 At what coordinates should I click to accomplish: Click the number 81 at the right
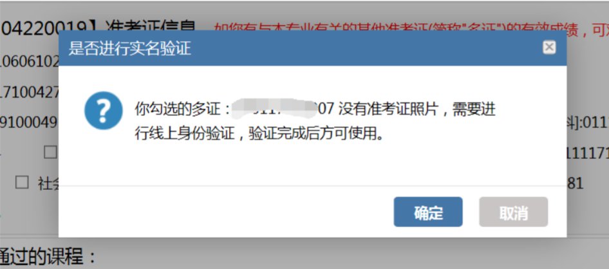click(x=576, y=183)
